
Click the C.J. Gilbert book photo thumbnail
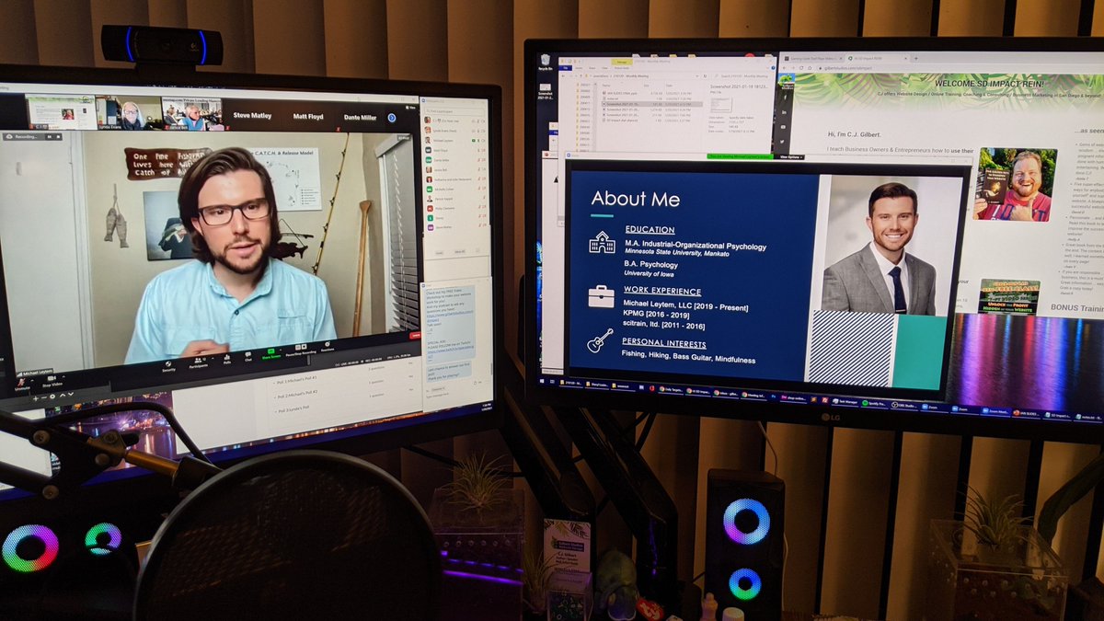click(x=1016, y=184)
